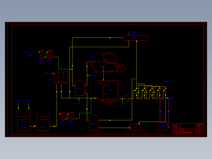The height and width of the screenshot is (159, 212).
Task: Select the large central chest with diagonal chute
Action: (x=109, y=91)
